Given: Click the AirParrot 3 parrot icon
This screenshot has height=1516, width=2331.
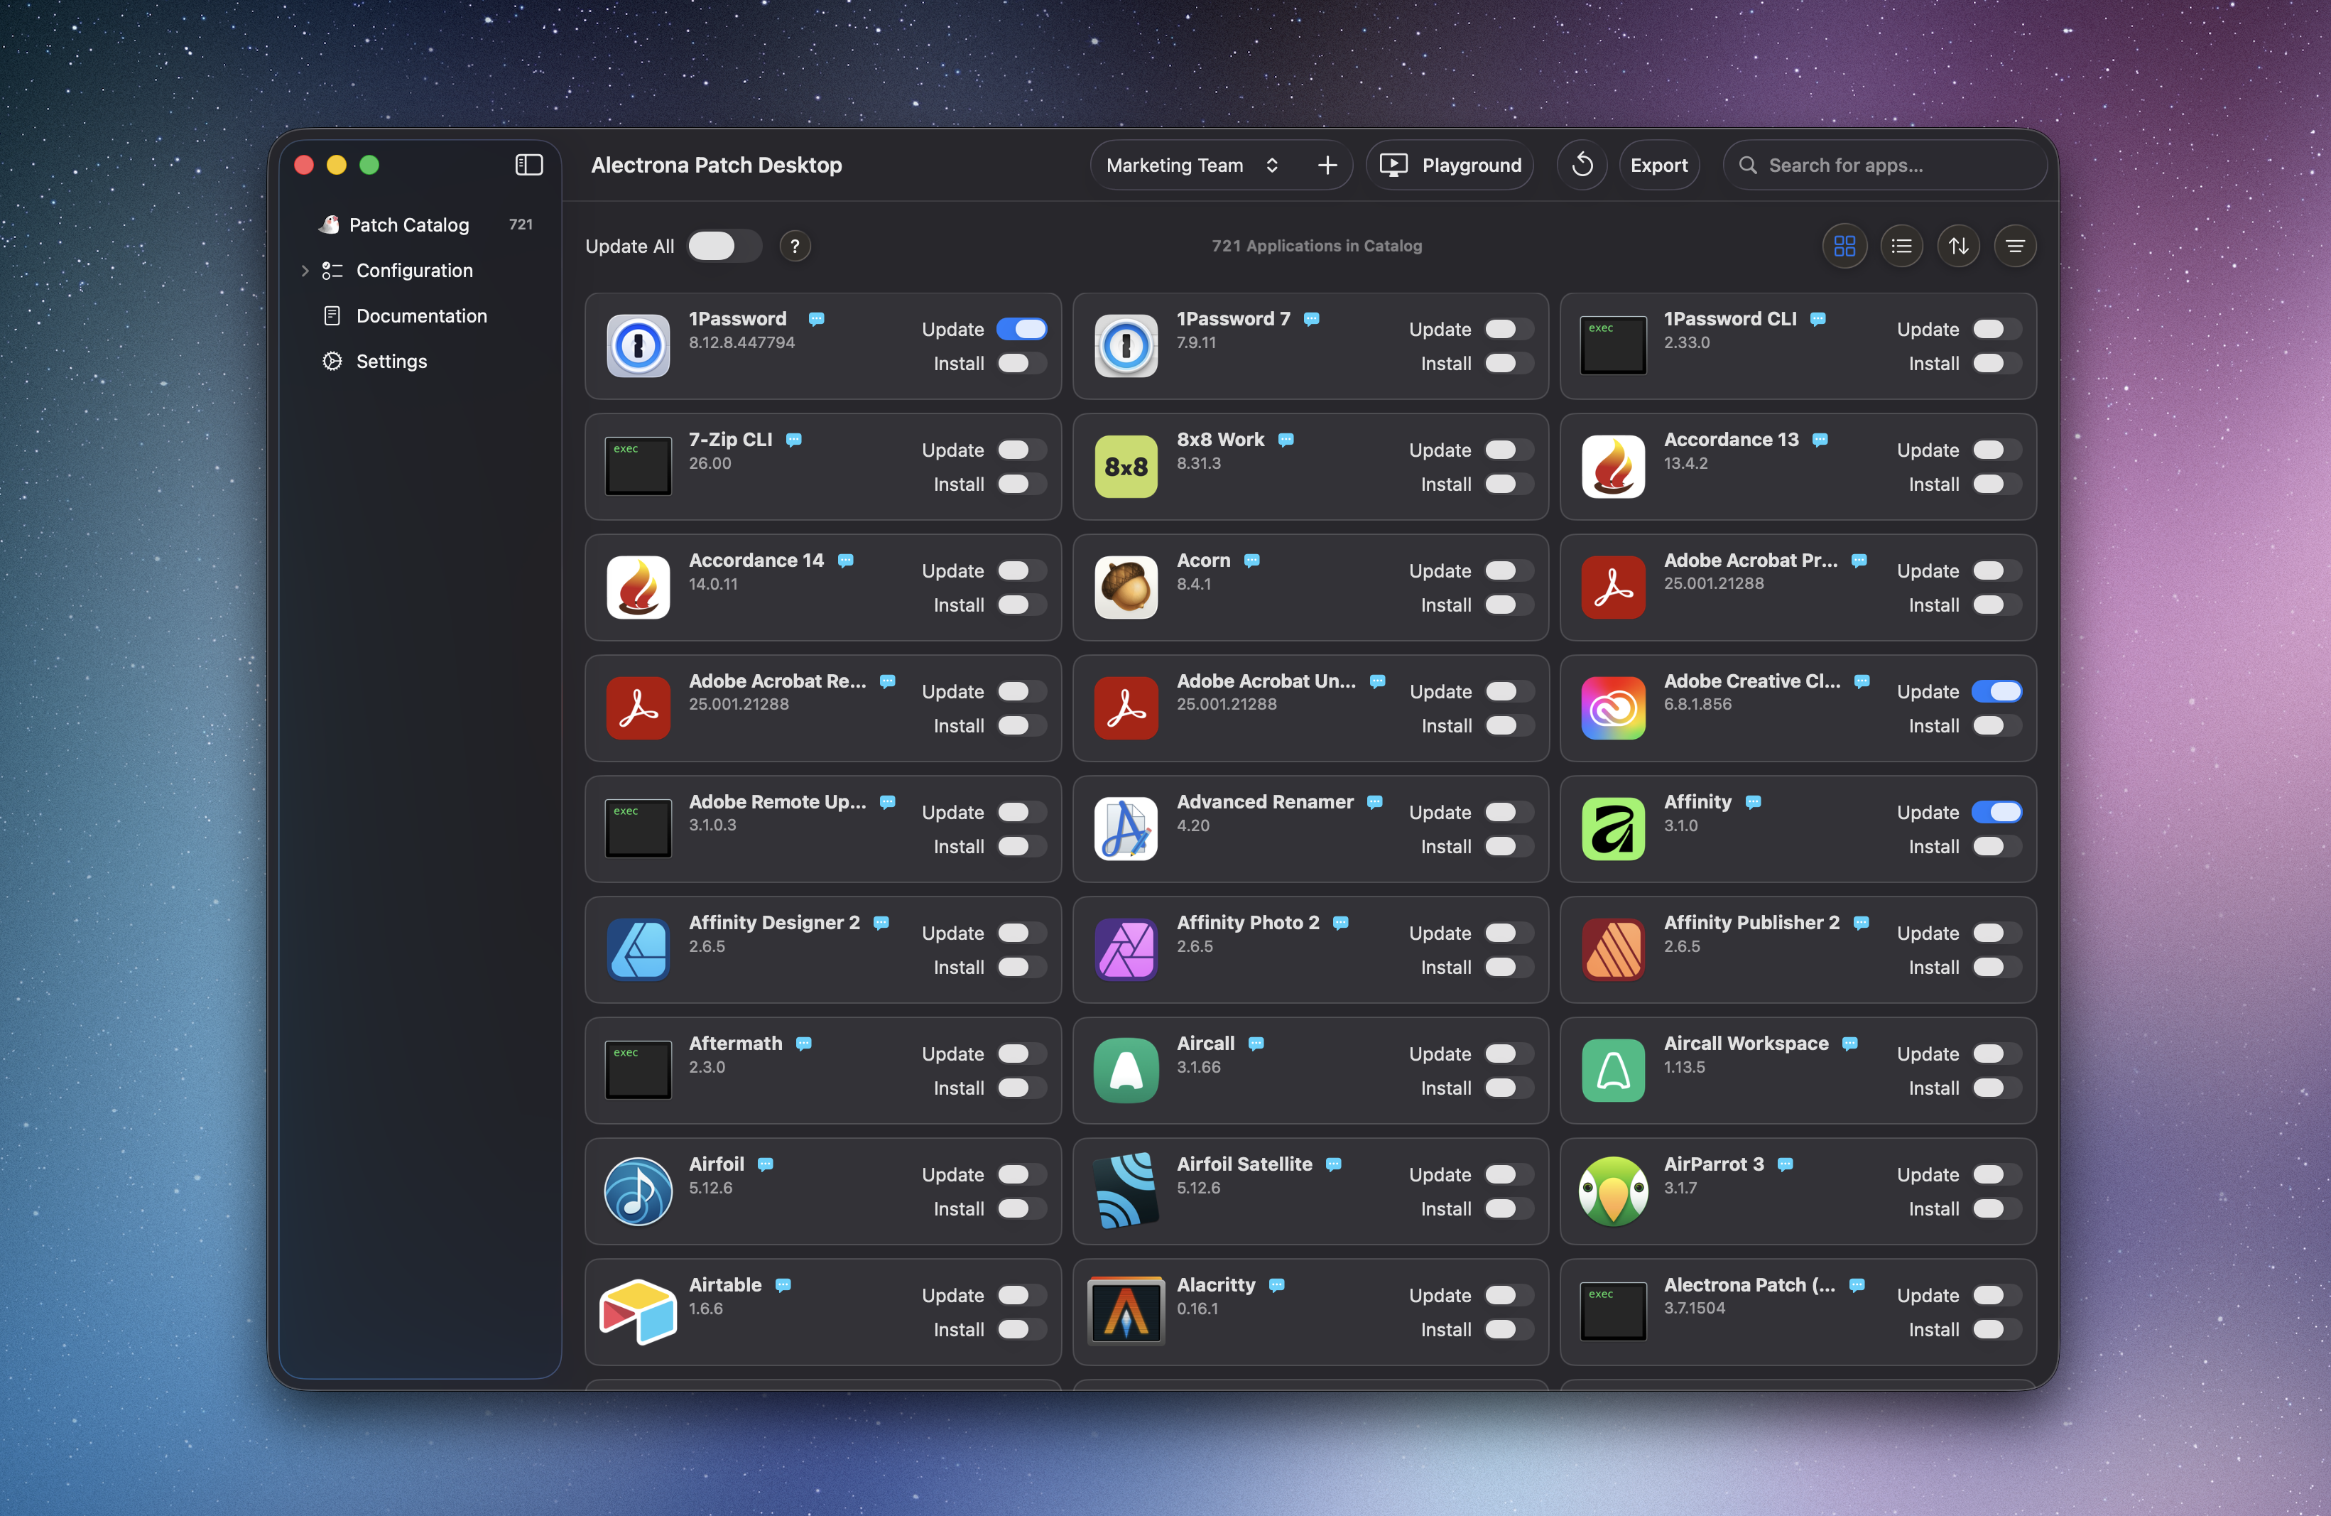Looking at the screenshot, I should click(1613, 1191).
